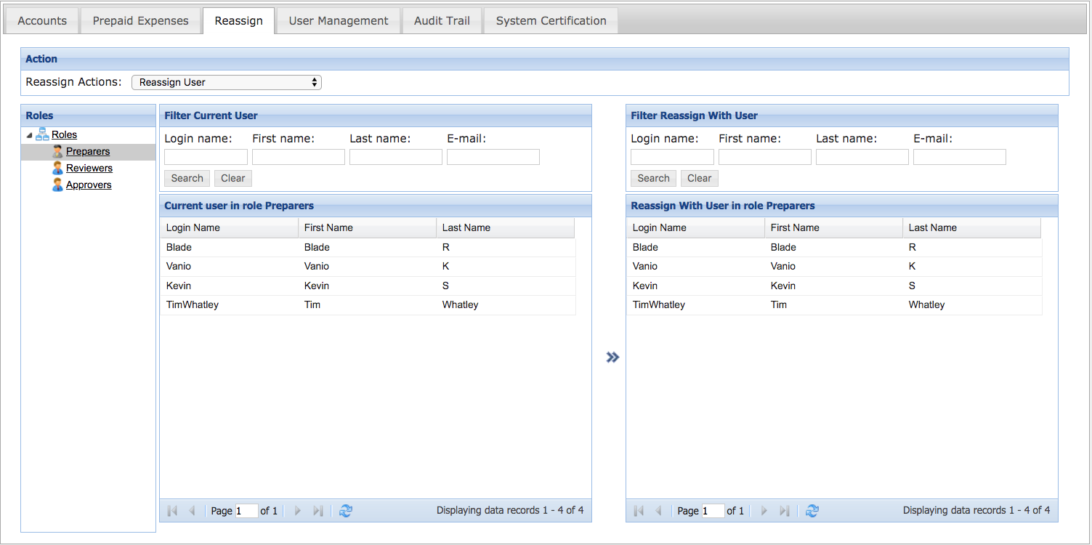Viewport: 1092px width, 545px height.
Task: Click refresh icon in Current user grid
Action: coord(346,511)
